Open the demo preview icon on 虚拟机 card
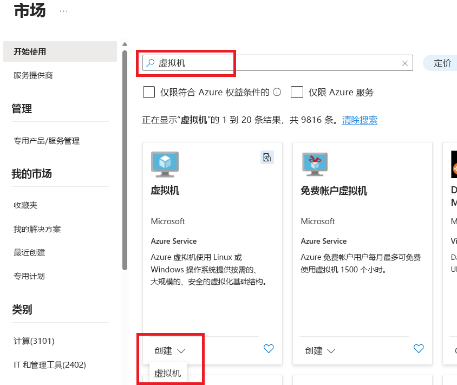This screenshot has height=385, width=457. [x=267, y=158]
